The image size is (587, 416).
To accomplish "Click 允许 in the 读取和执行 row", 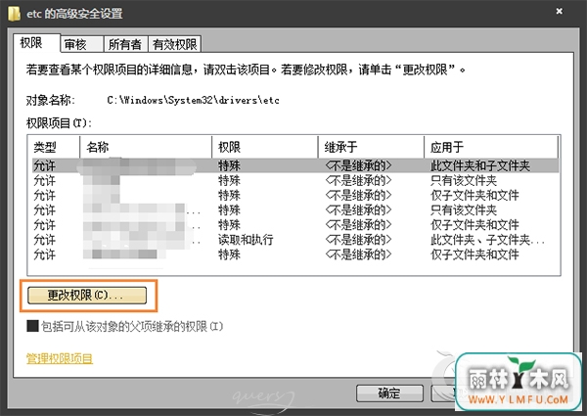I will point(44,240).
